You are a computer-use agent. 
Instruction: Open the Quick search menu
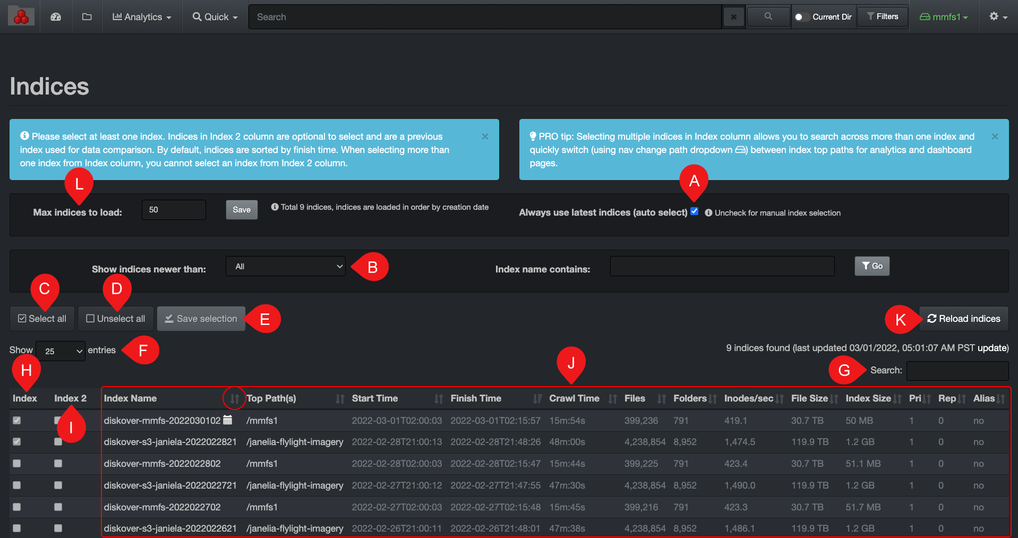pos(215,17)
